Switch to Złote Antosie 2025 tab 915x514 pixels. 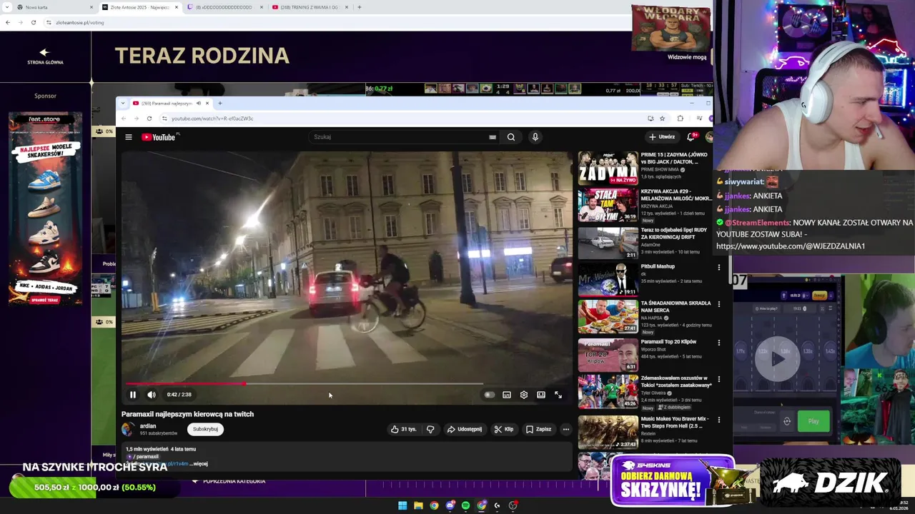pyautogui.click(x=139, y=7)
